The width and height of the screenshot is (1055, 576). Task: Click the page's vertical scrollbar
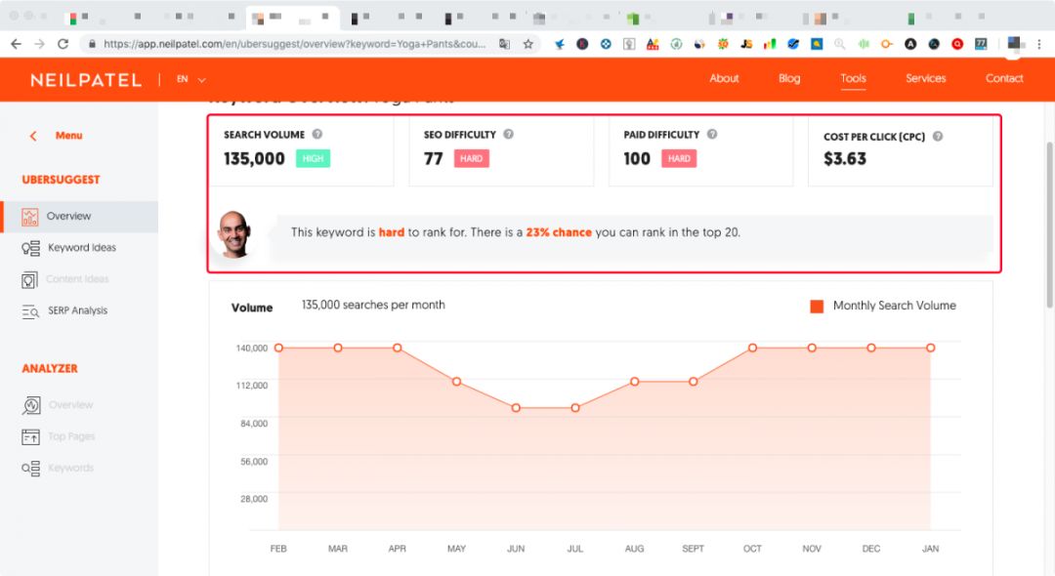coord(1049,226)
